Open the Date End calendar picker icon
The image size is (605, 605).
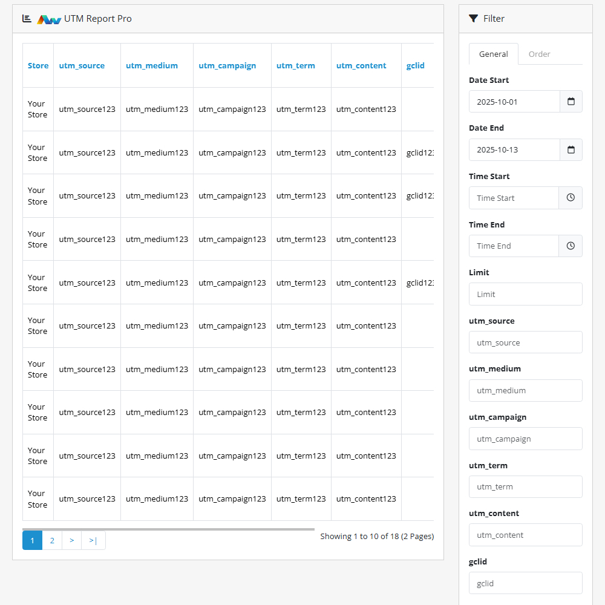click(571, 150)
